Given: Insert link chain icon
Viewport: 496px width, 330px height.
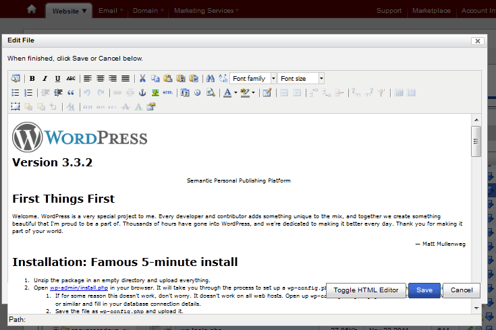Looking at the screenshot, I should pyautogui.click(x=117, y=92).
